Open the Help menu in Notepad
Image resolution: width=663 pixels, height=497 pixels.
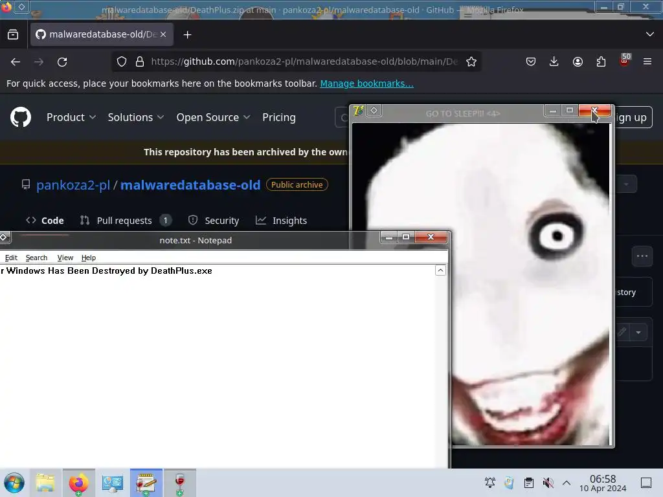click(88, 258)
